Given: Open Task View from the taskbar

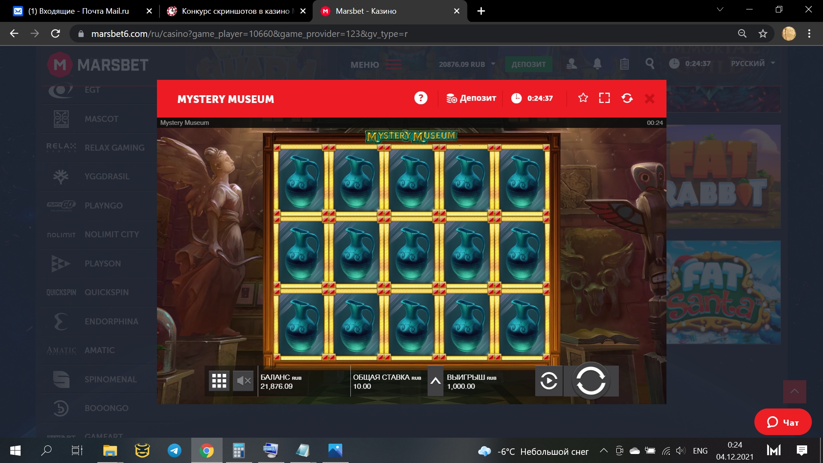Looking at the screenshot, I should point(77,451).
